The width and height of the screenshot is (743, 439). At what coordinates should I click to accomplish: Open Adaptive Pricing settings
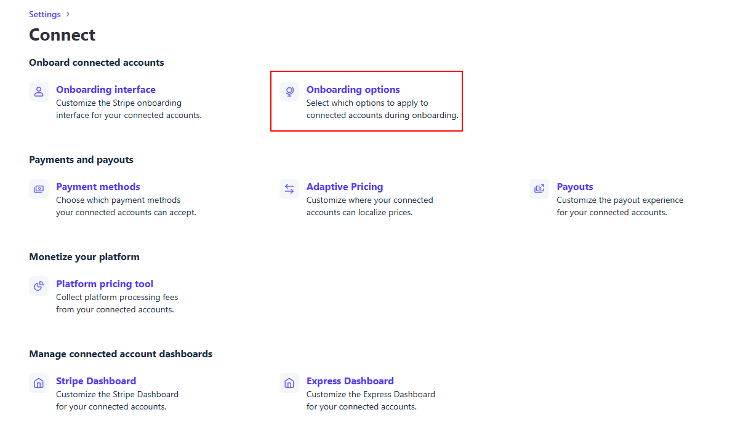point(345,187)
